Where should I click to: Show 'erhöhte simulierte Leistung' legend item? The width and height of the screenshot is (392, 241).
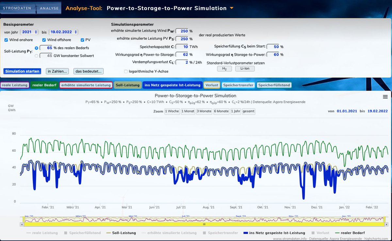click(x=169, y=233)
